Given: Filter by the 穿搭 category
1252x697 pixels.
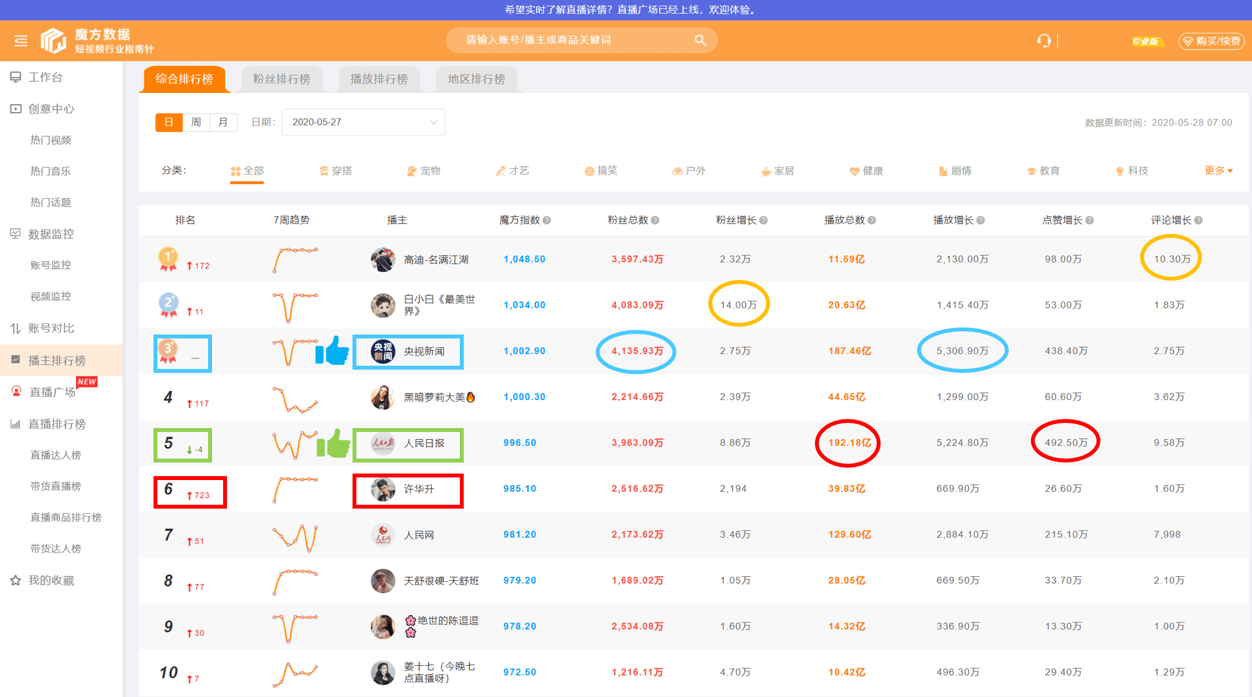Looking at the screenshot, I should pos(336,171).
